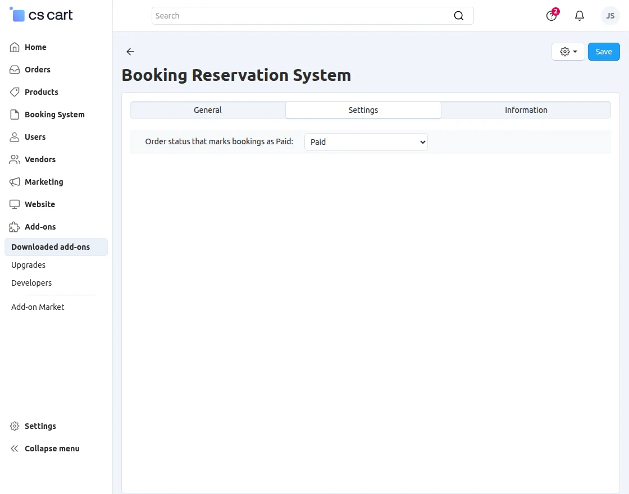The height and width of the screenshot is (494, 629).
Task: Select the Products sidebar icon
Action: point(14,92)
